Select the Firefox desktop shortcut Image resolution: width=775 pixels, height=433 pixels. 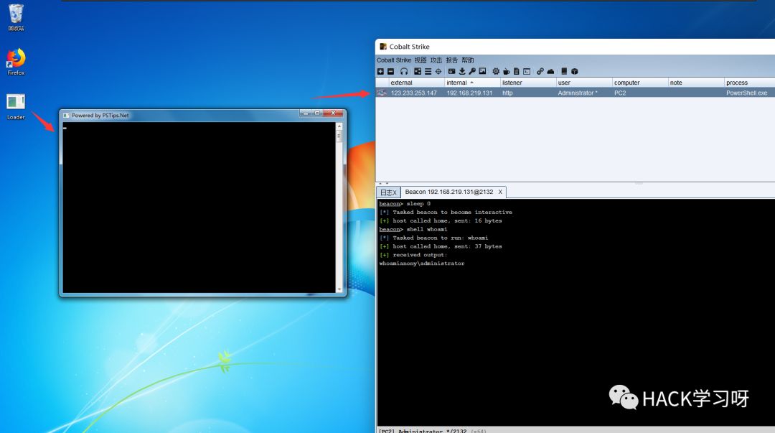[x=16, y=62]
